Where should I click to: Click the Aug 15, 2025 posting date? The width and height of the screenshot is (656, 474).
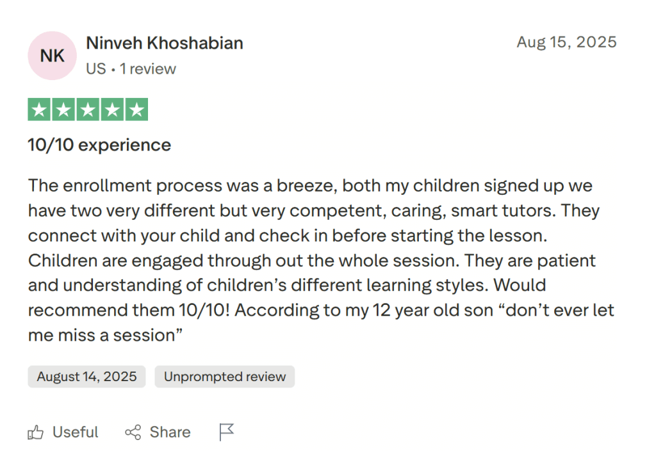click(x=566, y=42)
